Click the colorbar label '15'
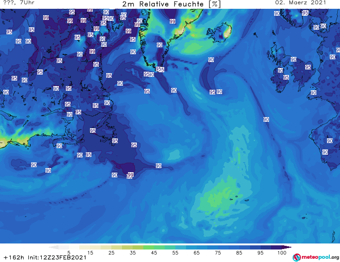Viewport: 340px width, 262px height. [x=90, y=253]
